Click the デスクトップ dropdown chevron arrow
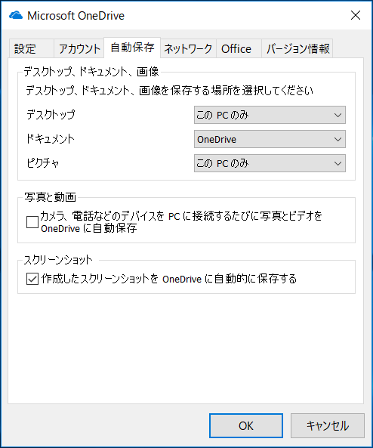 [x=338, y=115]
